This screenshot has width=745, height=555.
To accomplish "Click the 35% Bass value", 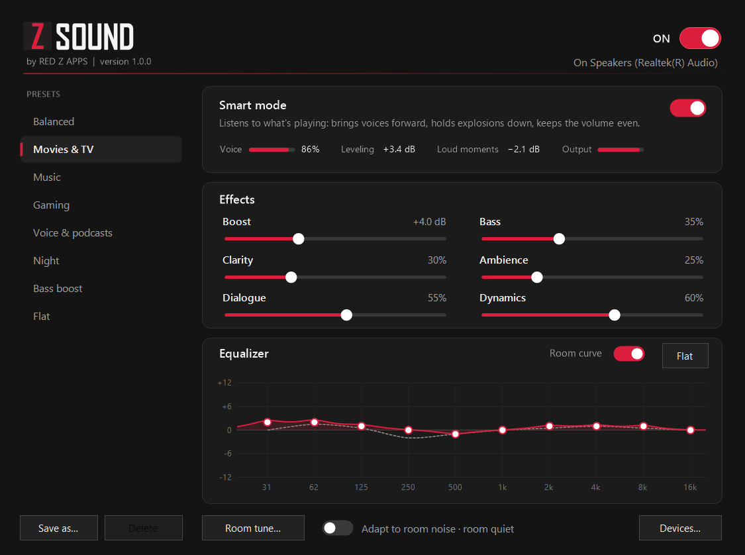I will click(x=694, y=222).
